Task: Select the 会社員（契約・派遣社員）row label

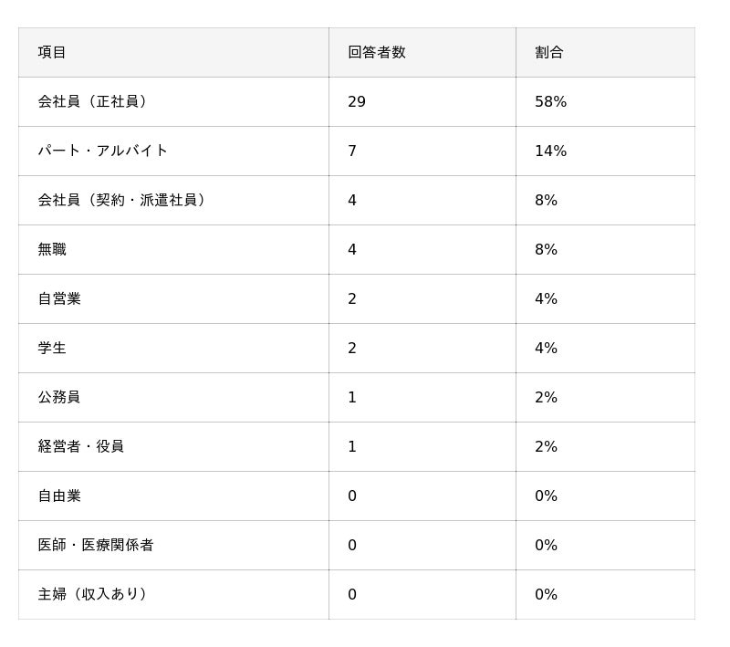Action: [121, 200]
